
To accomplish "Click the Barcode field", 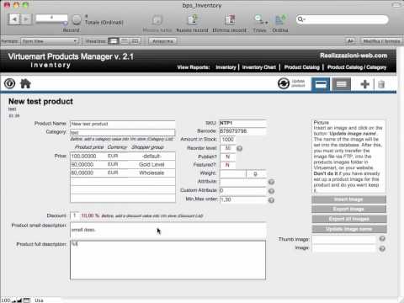I will point(242,131).
